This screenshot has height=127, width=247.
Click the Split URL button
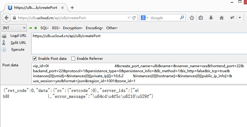pyautogui.click(x=19, y=43)
